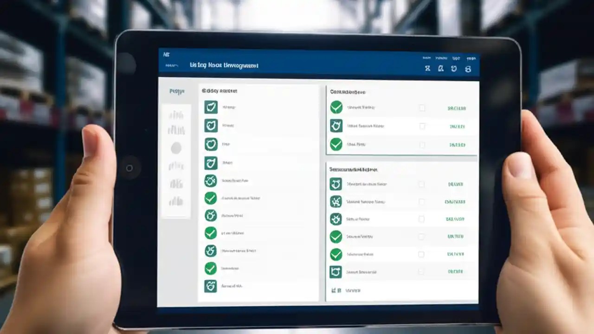This screenshot has width=594, height=334.
Task: Check the checkbox on the first order row
Action: point(422,108)
